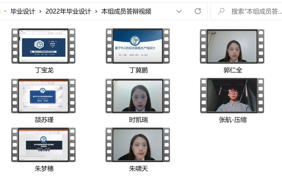Screen dimensions: 282x193
Task: Go to 2022年毕业设计 breadcrumb folder
Action: tap(68, 11)
